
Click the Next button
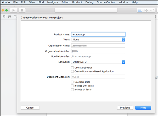(143, 108)
